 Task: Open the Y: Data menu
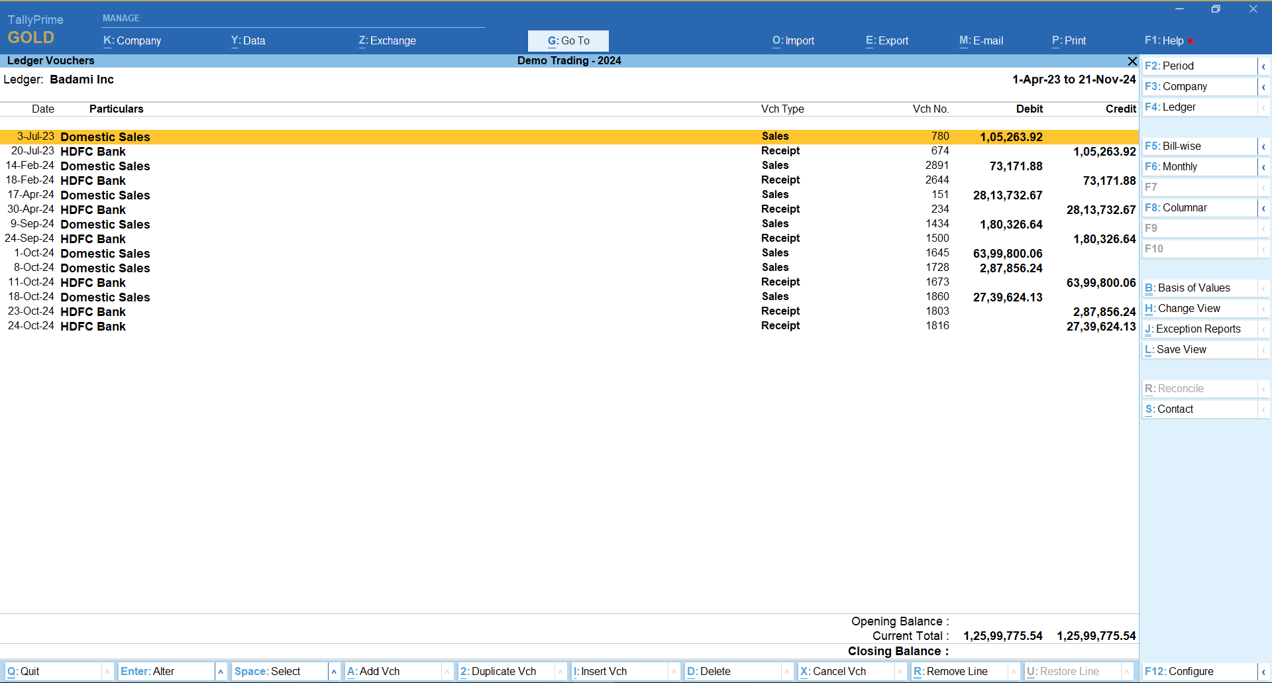pos(248,40)
